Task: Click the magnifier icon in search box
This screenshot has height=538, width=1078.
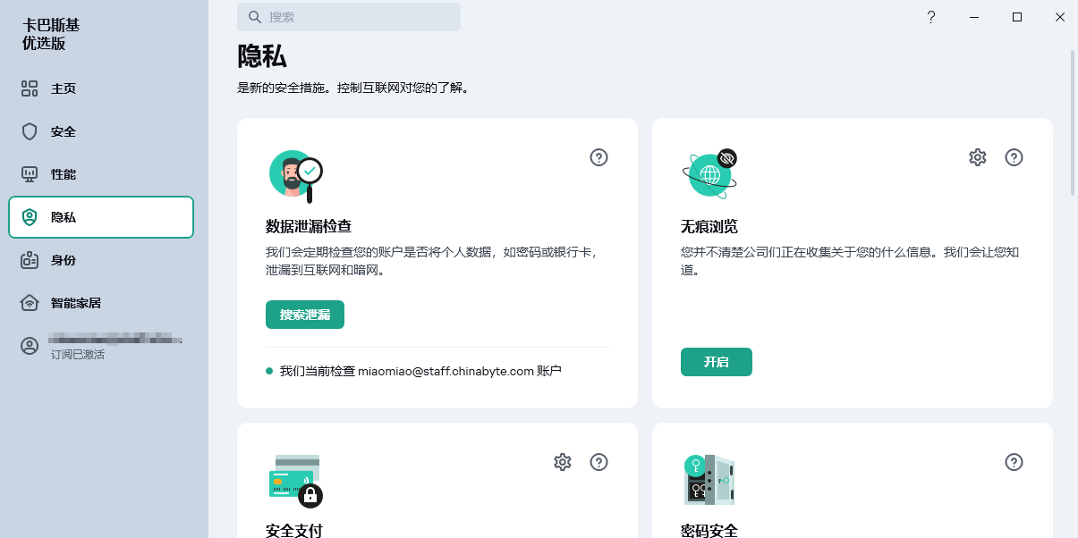Action: point(255,17)
